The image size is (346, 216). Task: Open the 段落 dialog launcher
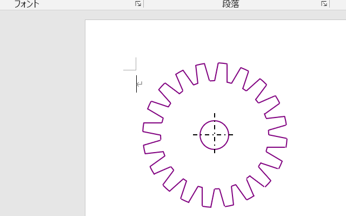(324, 4)
